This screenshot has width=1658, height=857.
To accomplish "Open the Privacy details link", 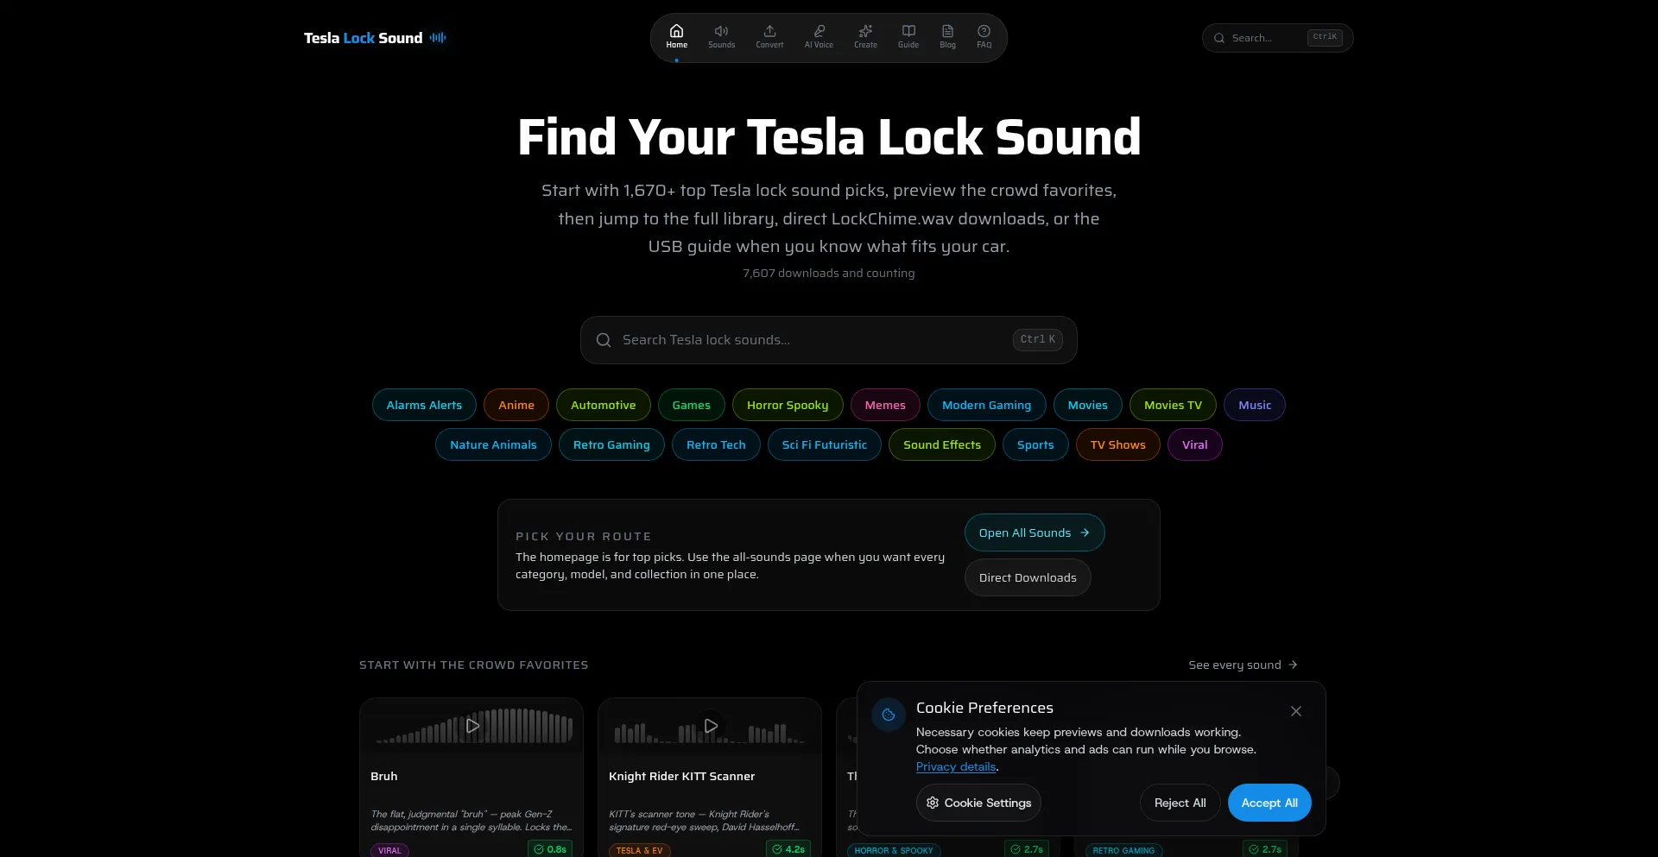I will [956, 766].
